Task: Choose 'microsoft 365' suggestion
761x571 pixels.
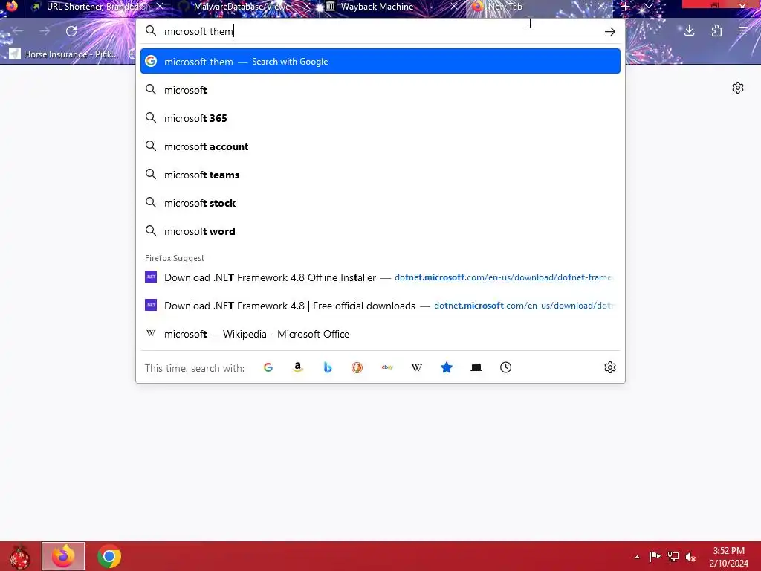Action: click(380, 118)
